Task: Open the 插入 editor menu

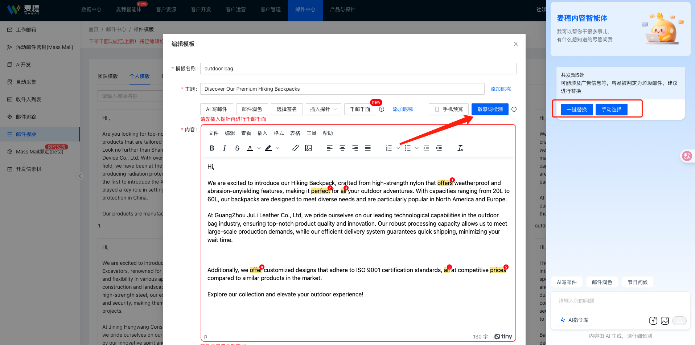Action: pos(263,133)
